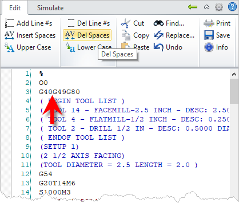Open help with the blue question icon
Screen dimensions: 239x207
(232, 7)
